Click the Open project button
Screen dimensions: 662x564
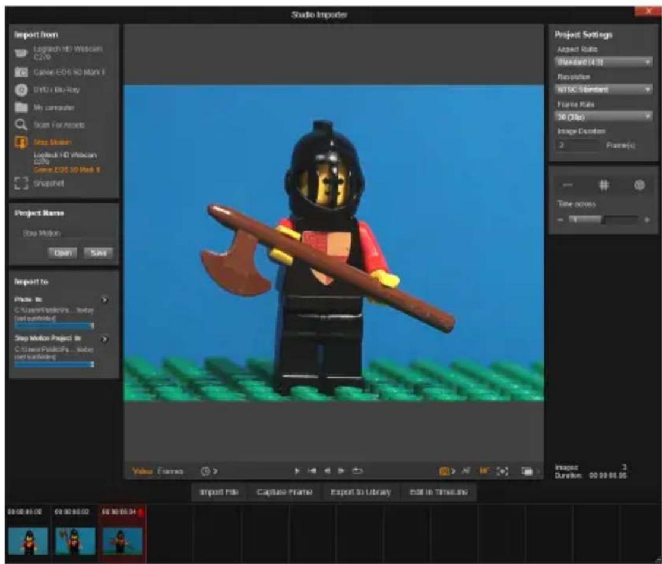[62, 253]
